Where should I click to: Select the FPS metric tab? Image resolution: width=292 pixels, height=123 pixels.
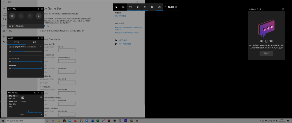click(x=13, y=107)
